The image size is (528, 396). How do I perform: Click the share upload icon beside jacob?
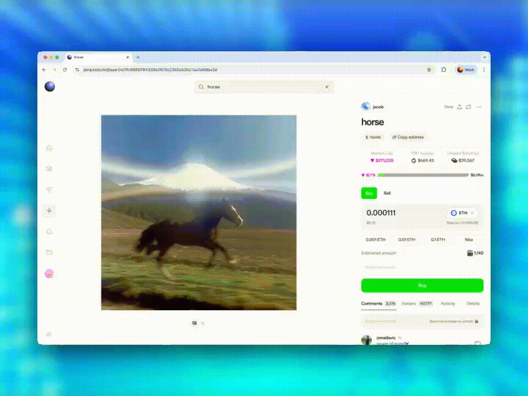tap(459, 107)
